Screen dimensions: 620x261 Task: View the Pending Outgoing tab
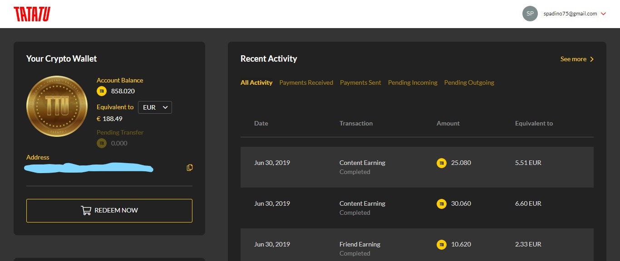point(469,82)
